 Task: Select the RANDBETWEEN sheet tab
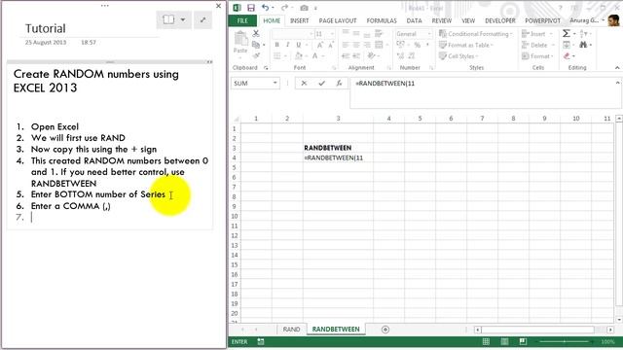pos(336,330)
